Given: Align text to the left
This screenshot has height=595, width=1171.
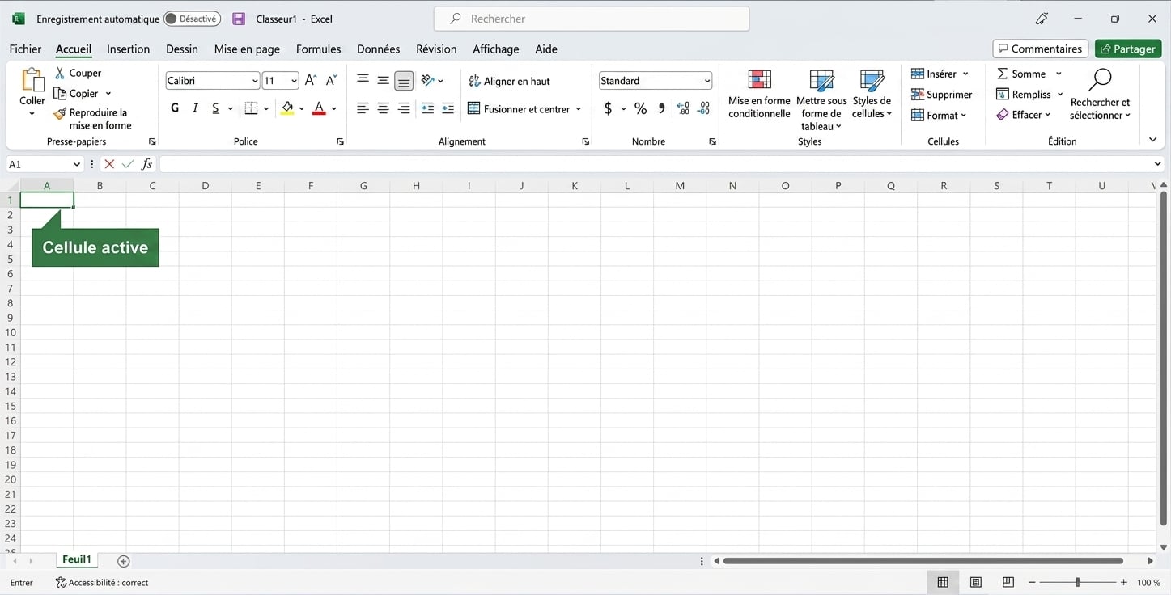Looking at the screenshot, I should point(363,108).
